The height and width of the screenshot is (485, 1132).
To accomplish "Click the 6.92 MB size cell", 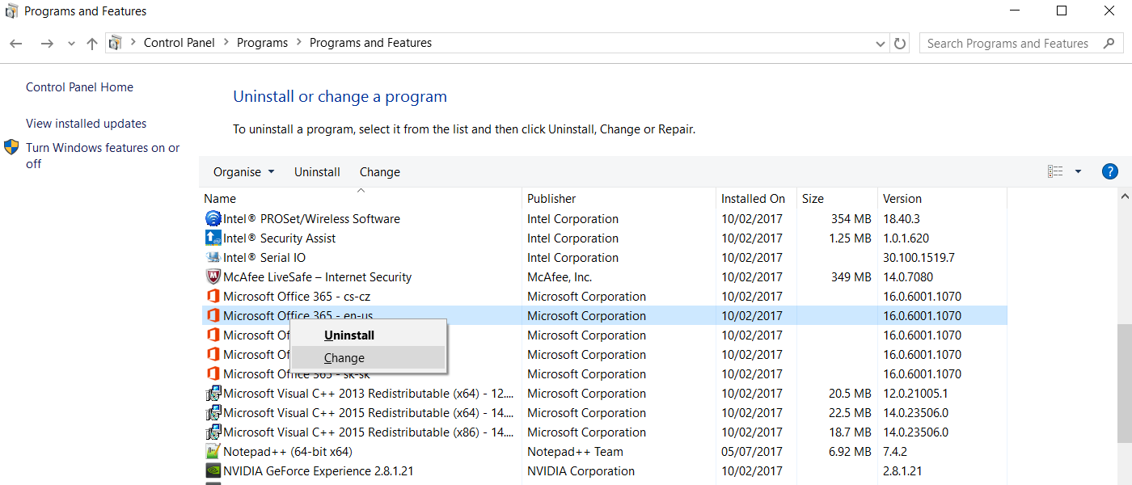I will (851, 452).
